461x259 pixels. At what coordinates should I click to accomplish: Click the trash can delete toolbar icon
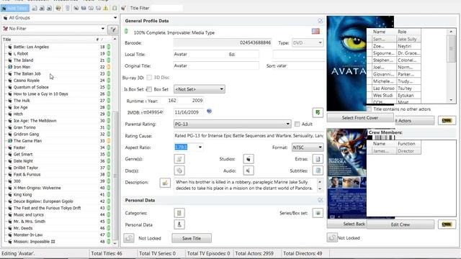67,8
